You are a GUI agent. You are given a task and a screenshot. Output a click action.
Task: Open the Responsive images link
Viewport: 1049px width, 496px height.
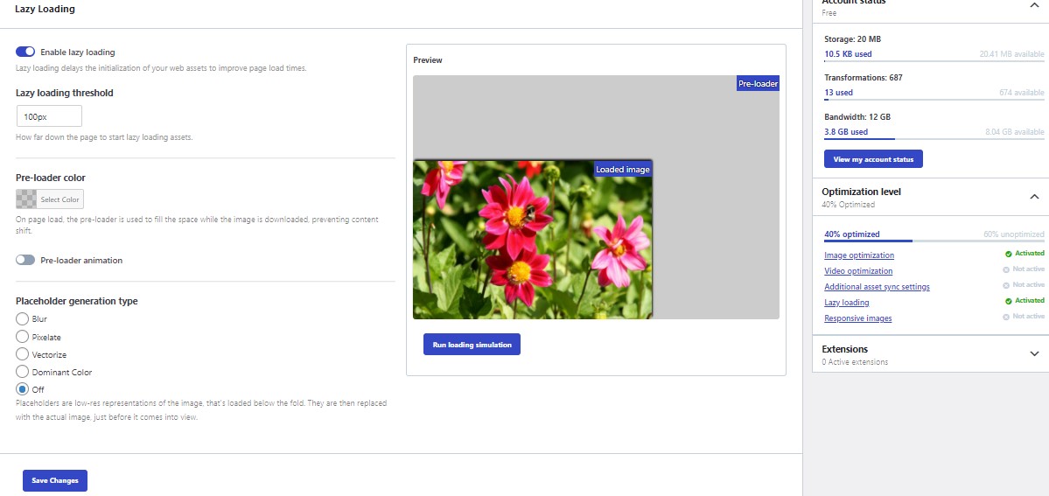[857, 318]
